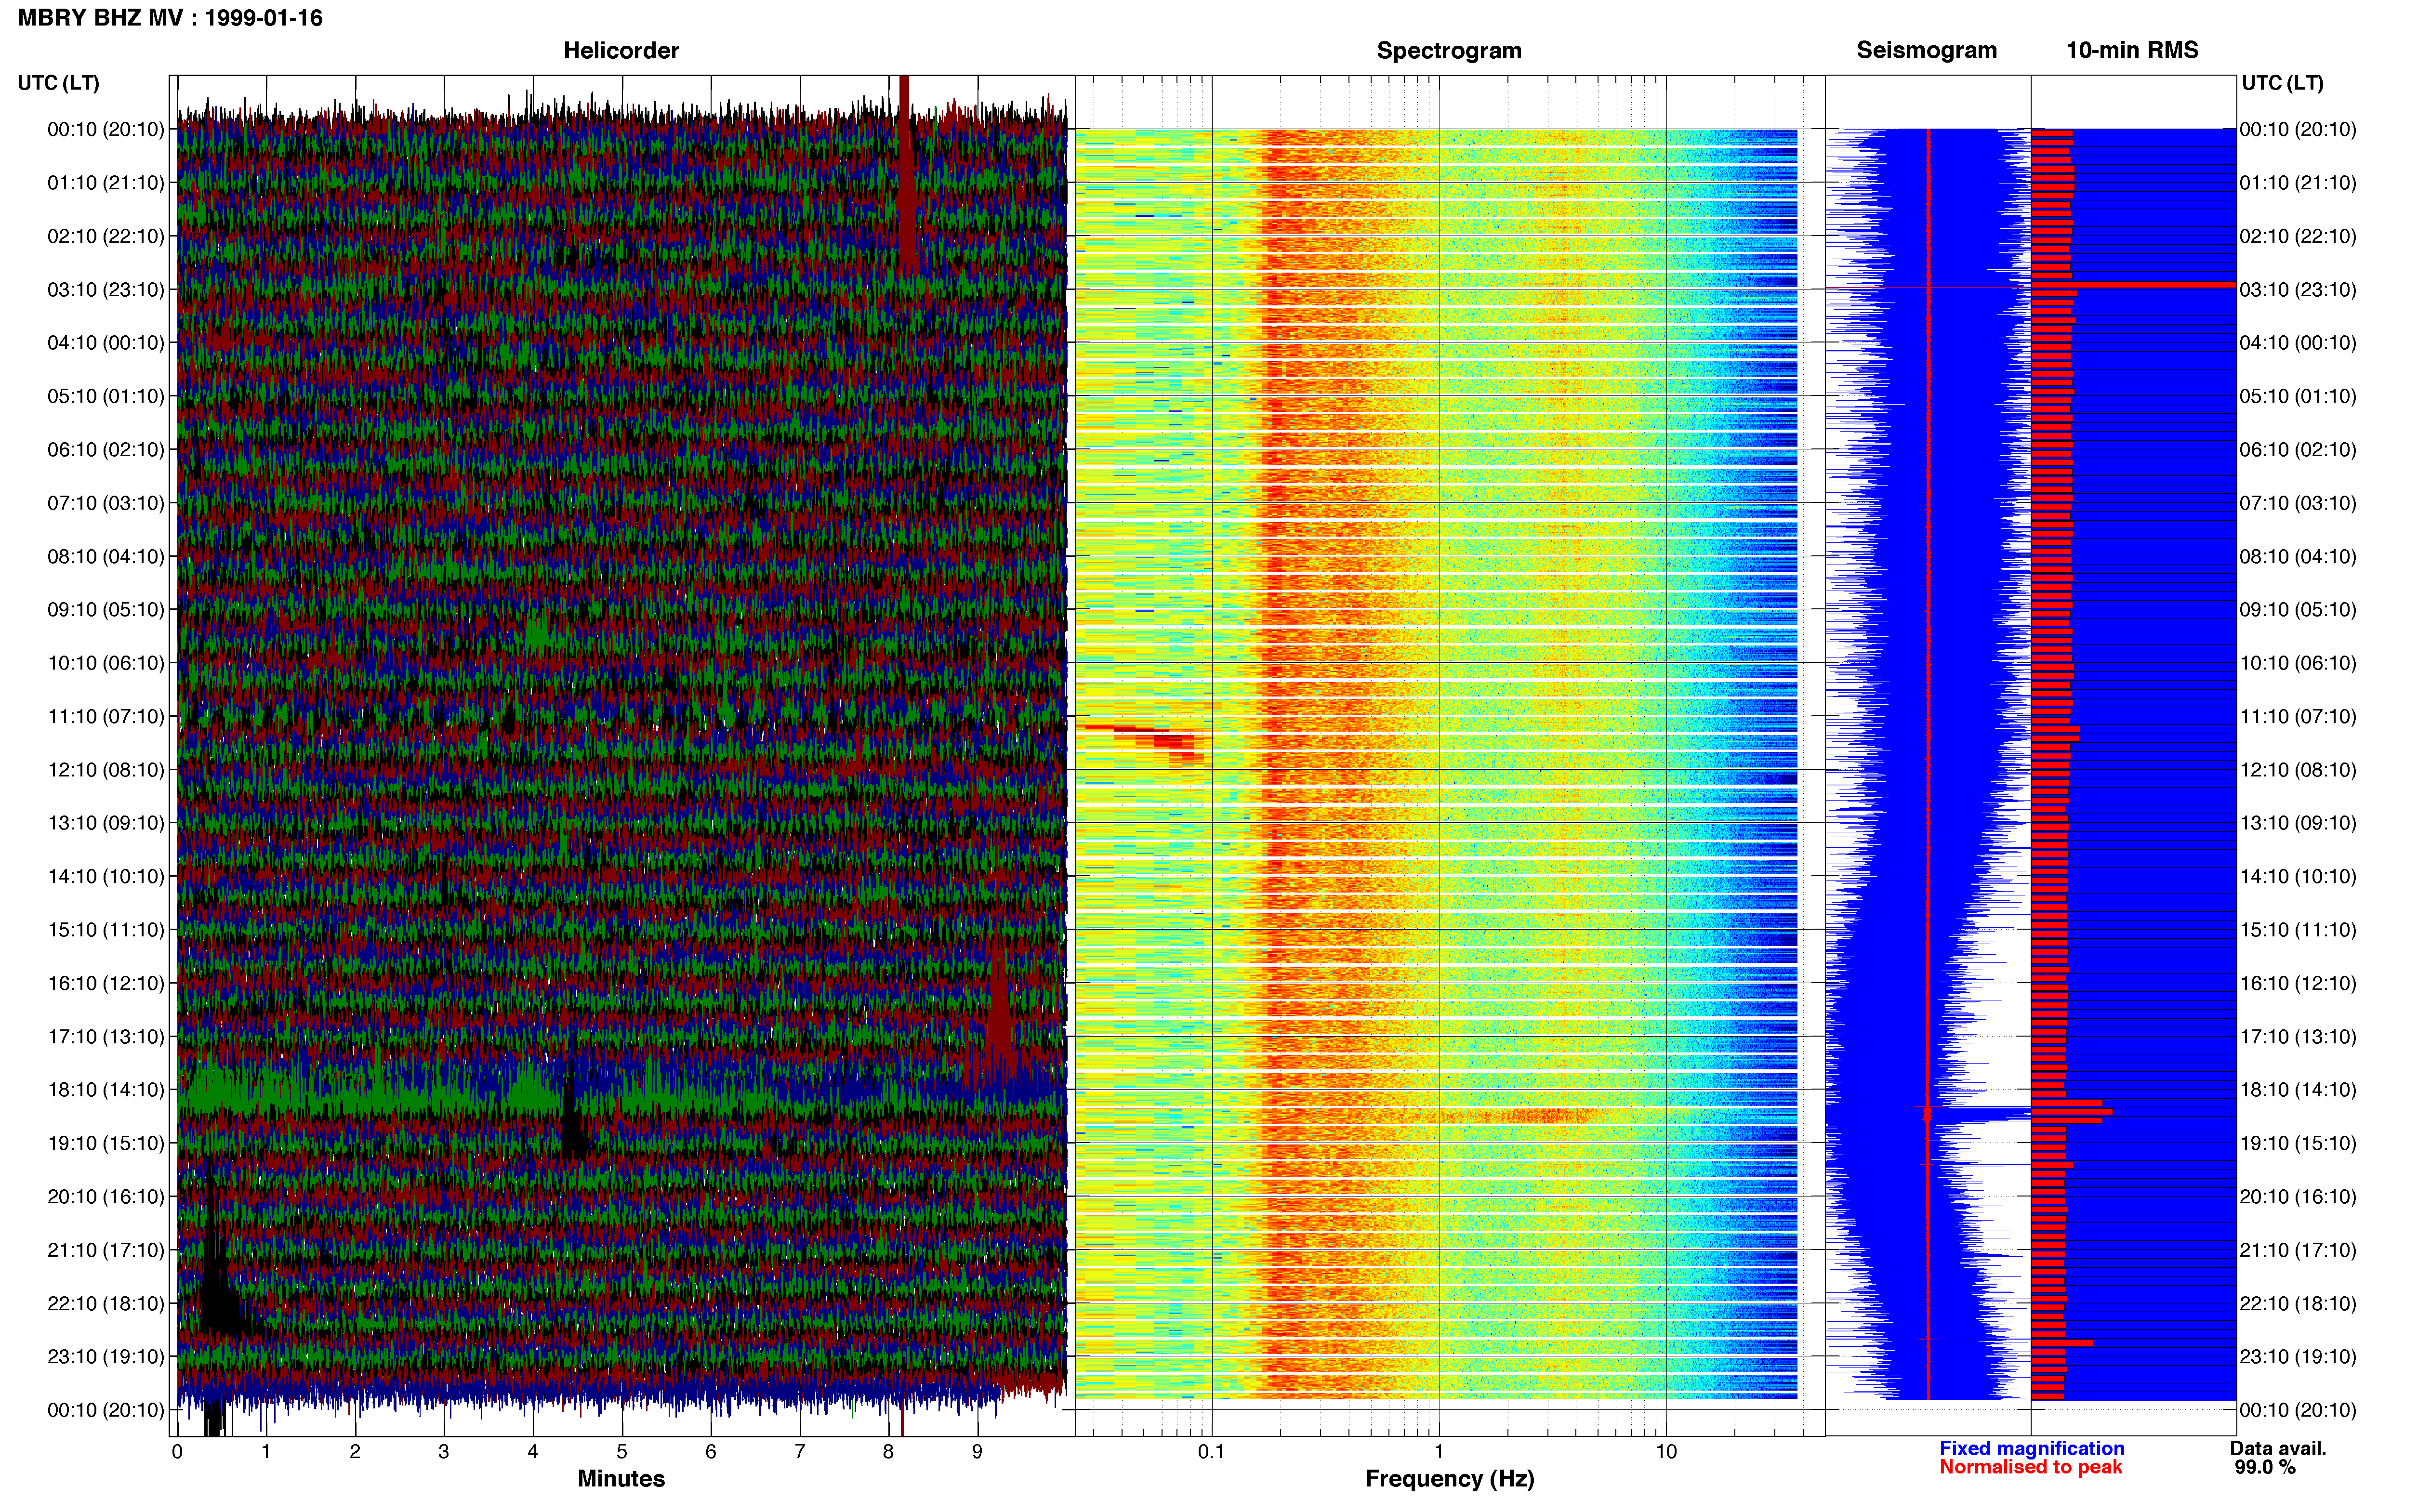Click the 22:10 (18:10) label on the right time axis
Image resolution: width=2418 pixels, height=1512 pixels.
click(2298, 1304)
